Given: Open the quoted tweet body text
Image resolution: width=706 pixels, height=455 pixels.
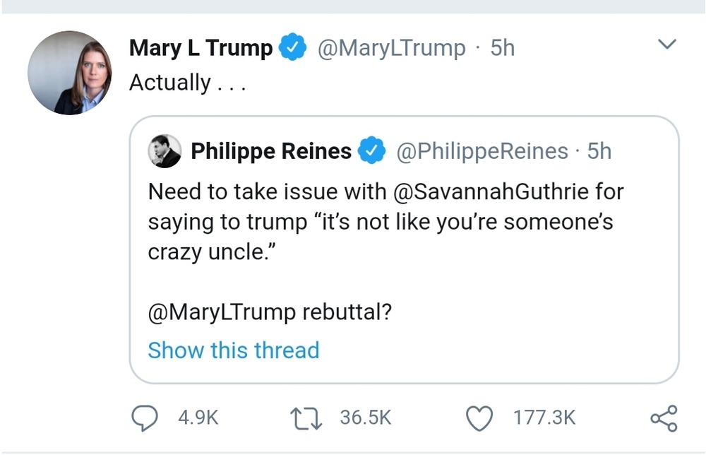Looking at the screenshot, I should pos(386,222).
